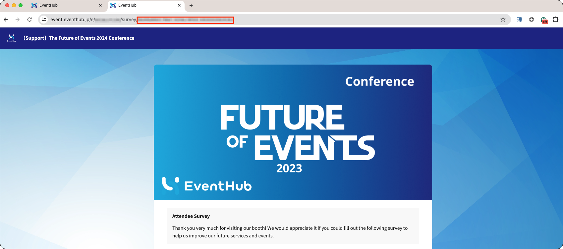This screenshot has height=249, width=563.
Task: Select the second EventHub tab
Action: pyautogui.click(x=145, y=5)
